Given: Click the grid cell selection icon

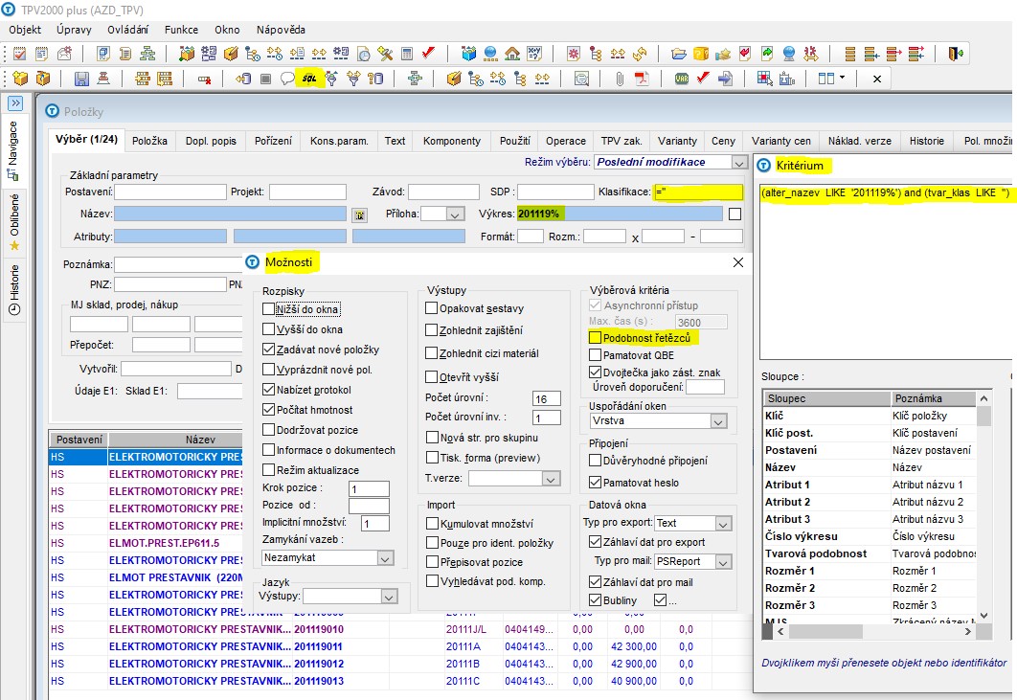Looking at the screenshot, I should click(765, 79).
